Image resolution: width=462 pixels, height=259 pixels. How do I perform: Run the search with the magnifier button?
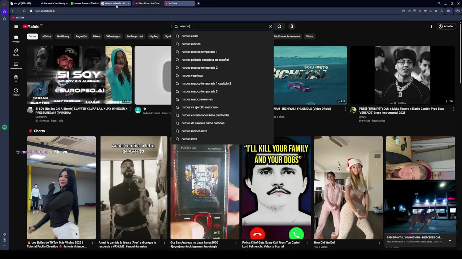(x=279, y=26)
